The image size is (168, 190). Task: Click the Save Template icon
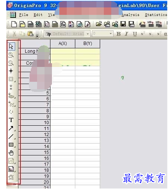tap(131, 24)
